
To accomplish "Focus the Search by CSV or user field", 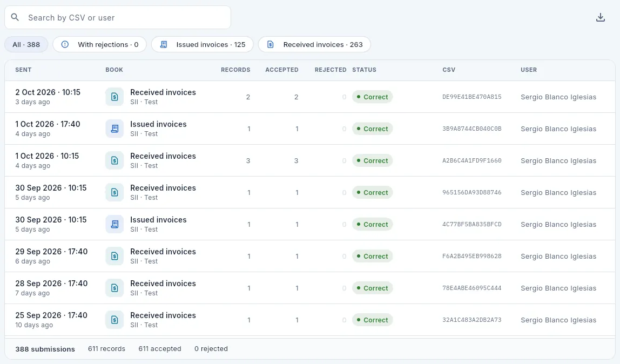I will (x=118, y=17).
